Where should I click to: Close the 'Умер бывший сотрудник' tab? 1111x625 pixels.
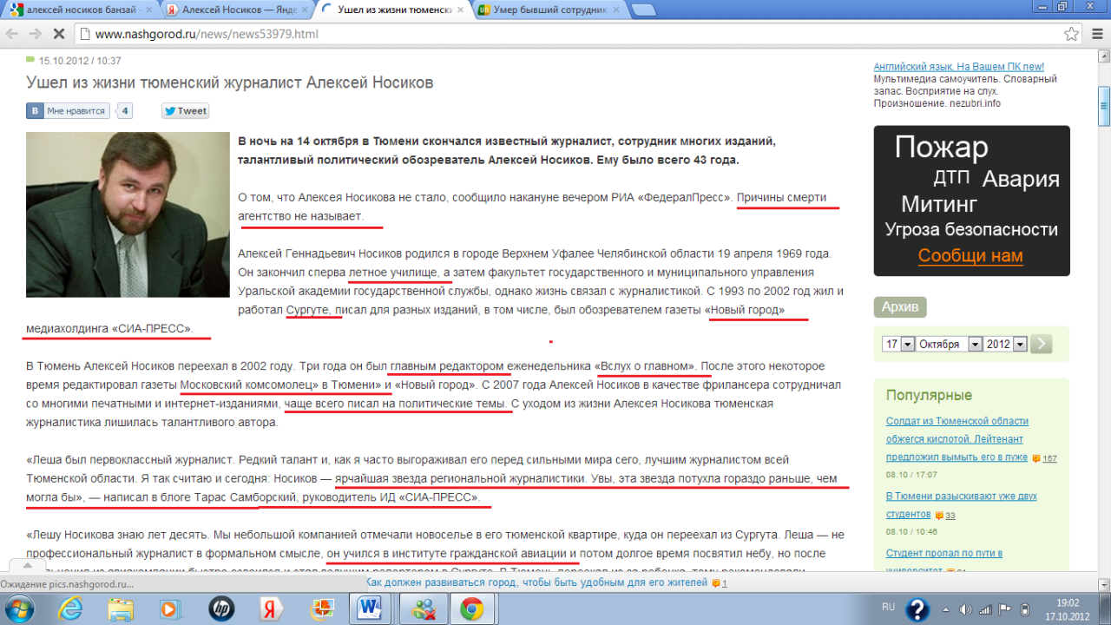coord(615,10)
